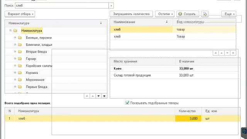Select the Количество cell showing 3,000

(x=188, y=119)
